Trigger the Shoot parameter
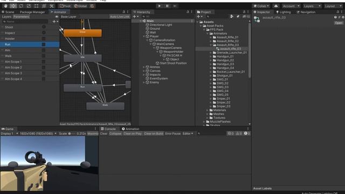The height and width of the screenshot is (194, 345). pyautogui.click(x=44, y=27)
